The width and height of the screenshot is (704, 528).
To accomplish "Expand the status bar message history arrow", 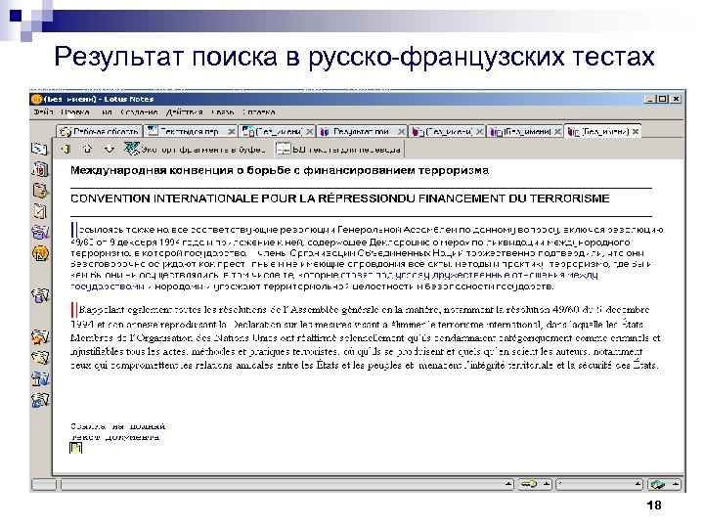I will tap(507, 484).
